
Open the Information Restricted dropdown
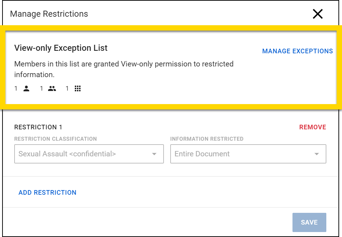[248, 154]
